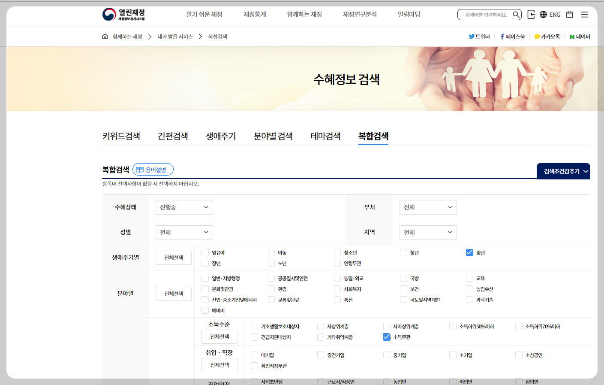Screen dimensions: 604x385
Task: Check the 영유아 checkbox
Action: [x=205, y=252]
